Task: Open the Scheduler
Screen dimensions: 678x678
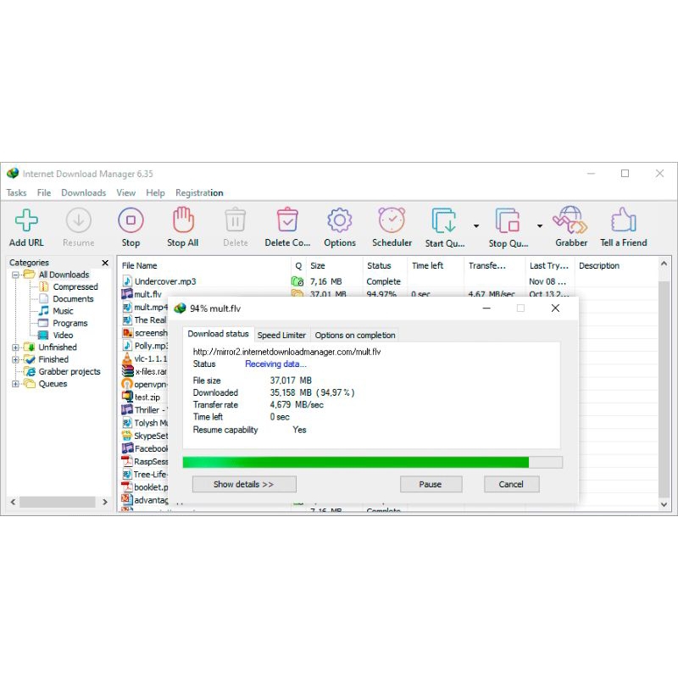Action: tap(392, 222)
